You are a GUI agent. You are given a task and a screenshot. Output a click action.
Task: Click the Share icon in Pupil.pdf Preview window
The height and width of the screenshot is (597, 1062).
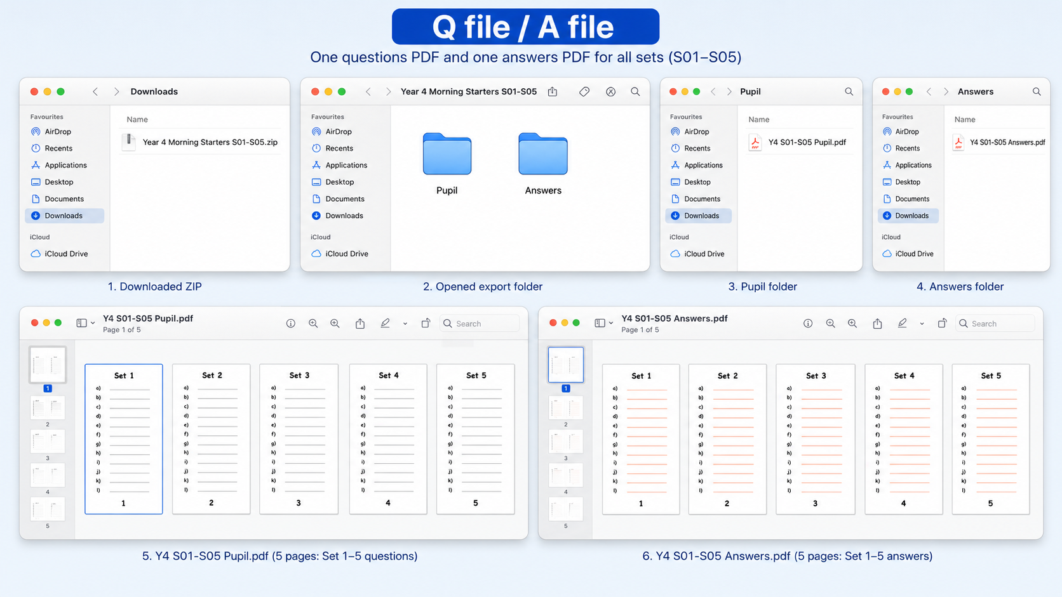[360, 323]
